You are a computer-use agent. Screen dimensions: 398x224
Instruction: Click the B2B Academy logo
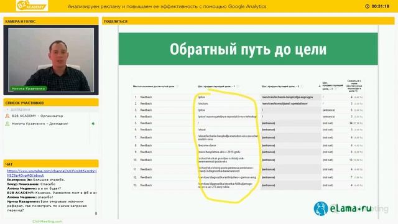pyautogui.click(x=32, y=6)
